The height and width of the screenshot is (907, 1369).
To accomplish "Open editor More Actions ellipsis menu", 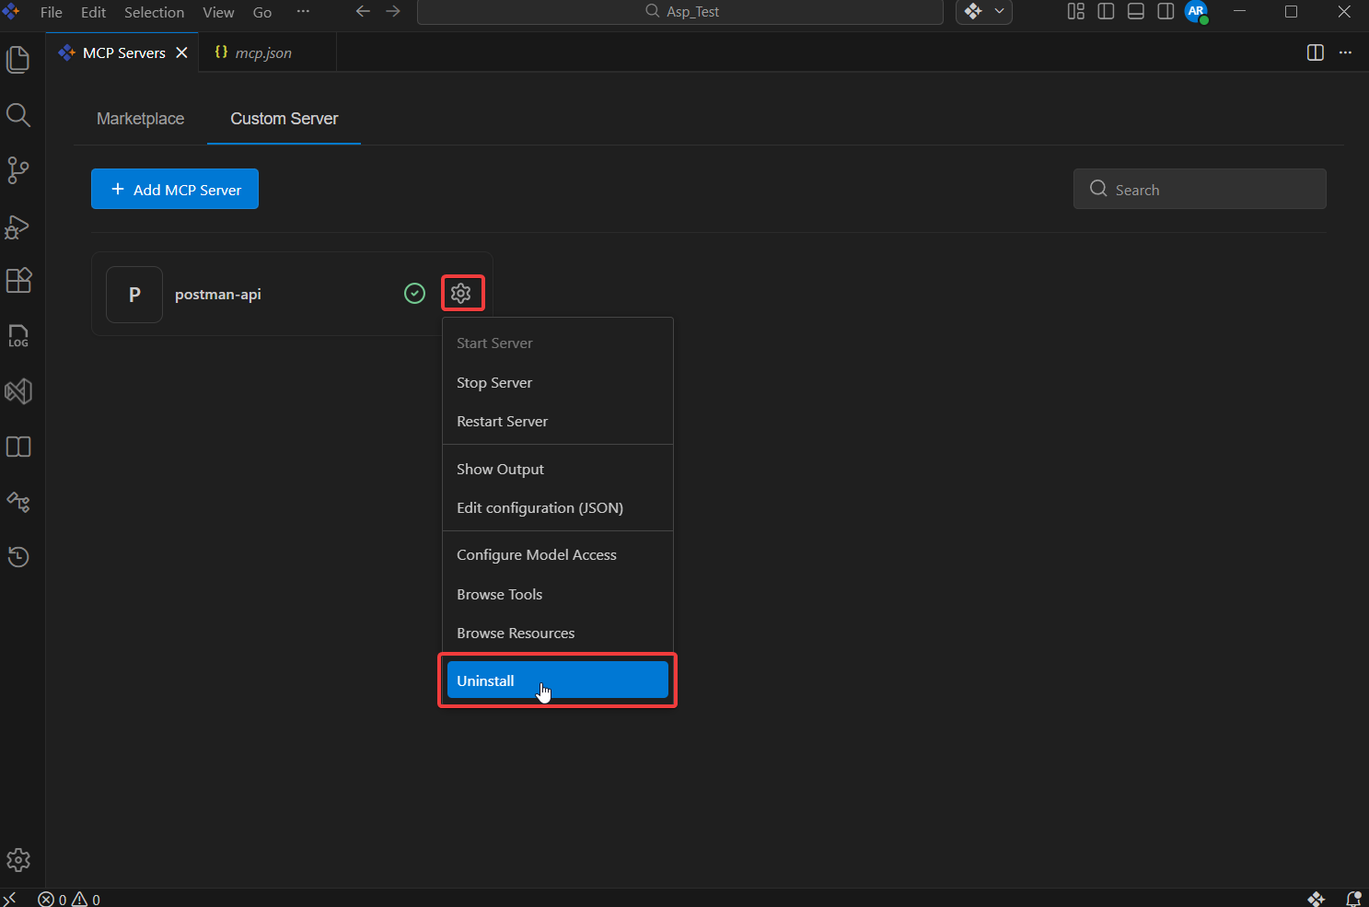I will pos(1345,52).
